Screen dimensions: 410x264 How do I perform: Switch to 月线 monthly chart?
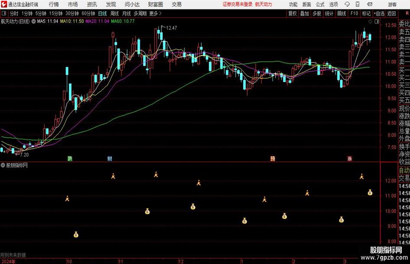[x=126, y=13]
